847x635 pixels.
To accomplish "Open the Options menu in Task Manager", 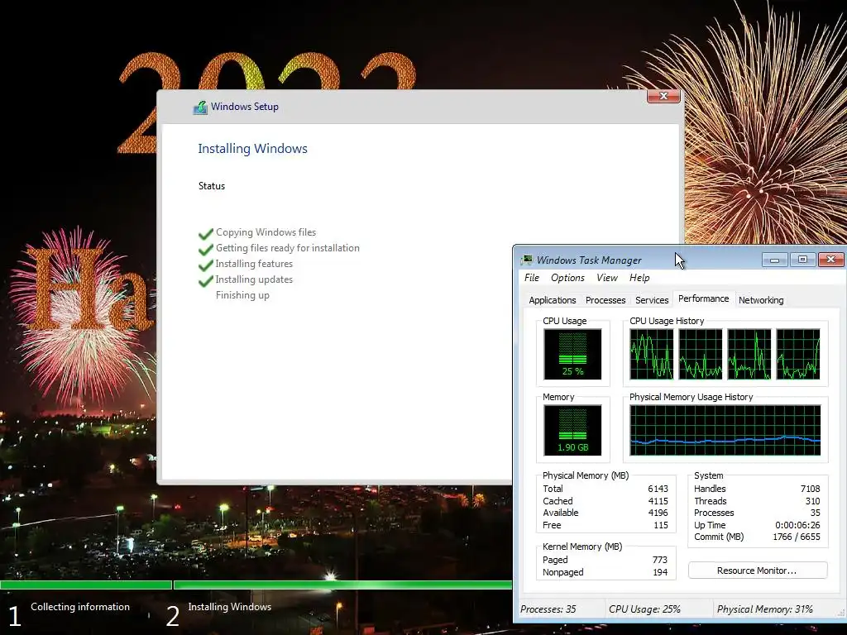I will (567, 278).
